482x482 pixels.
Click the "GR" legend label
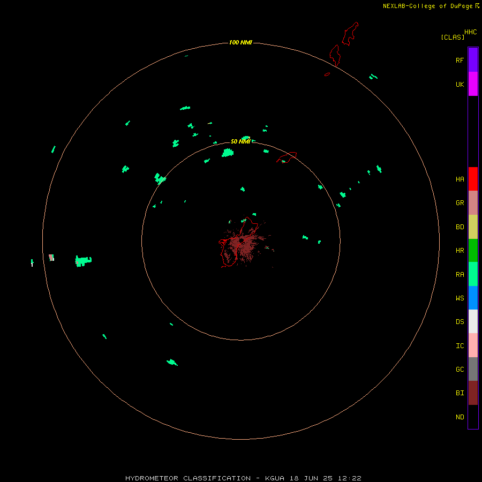point(460,203)
